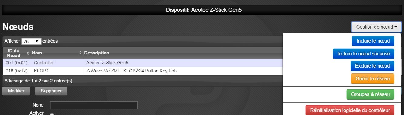Open Groupes & réseau
Image resolution: width=404 pixels, height=115 pixels.
pos(370,94)
